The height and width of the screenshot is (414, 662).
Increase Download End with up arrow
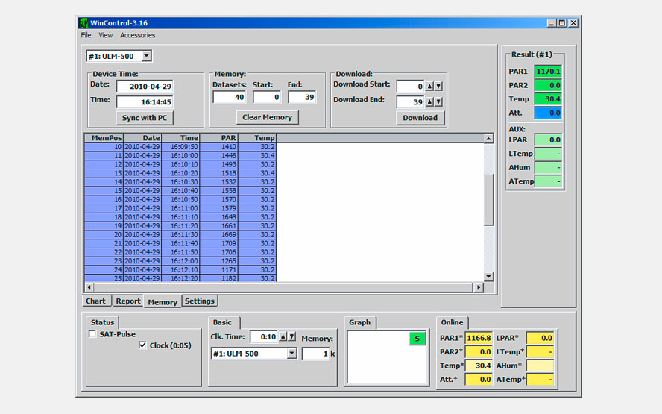429,101
